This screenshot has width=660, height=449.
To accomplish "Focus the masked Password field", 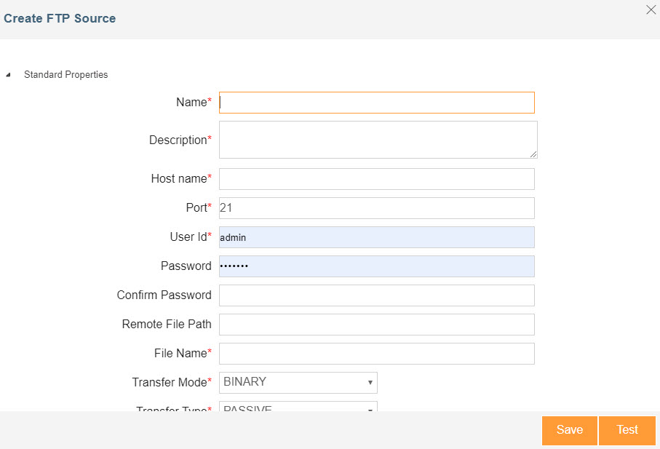I will pyautogui.click(x=376, y=266).
